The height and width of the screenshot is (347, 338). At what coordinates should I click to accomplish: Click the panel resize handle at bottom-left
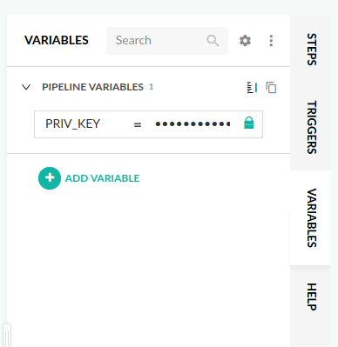tap(7, 335)
